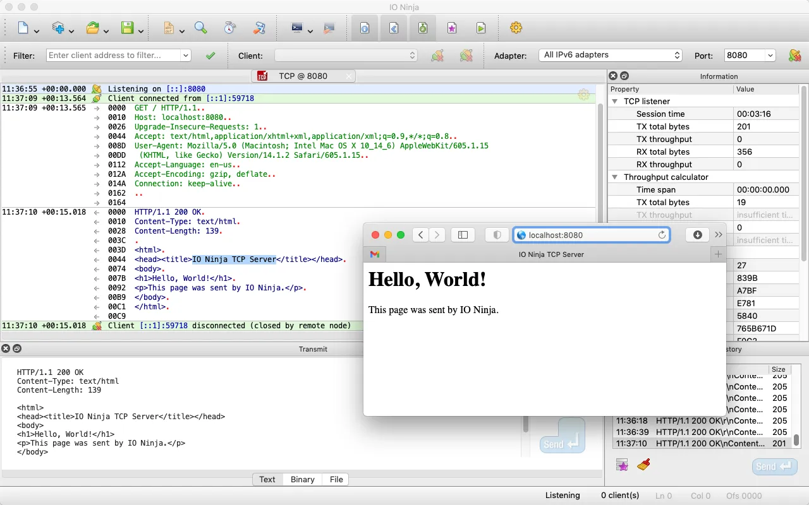Click the stopwatch timestamp icon in toolbar
This screenshot has width=809, height=505.
click(x=229, y=28)
